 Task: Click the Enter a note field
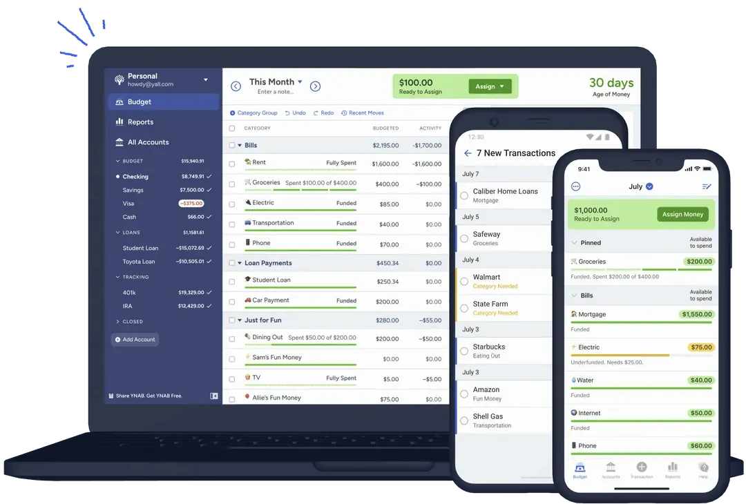pos(275,92)
